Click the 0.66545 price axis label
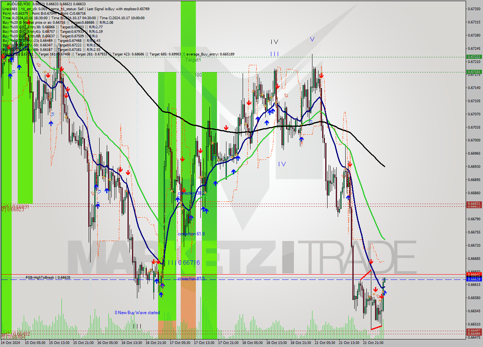This screenshot has height=347, width=483. click(474, 311)
